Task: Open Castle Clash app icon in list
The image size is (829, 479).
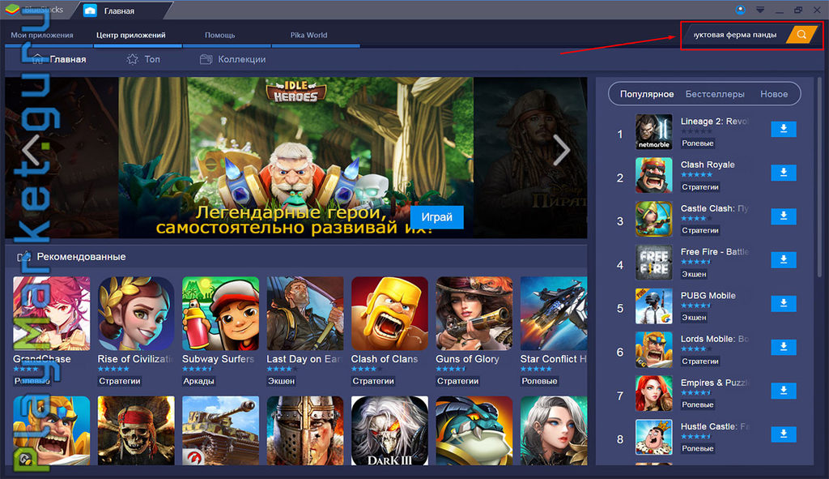Action: (x=654, y=219)
